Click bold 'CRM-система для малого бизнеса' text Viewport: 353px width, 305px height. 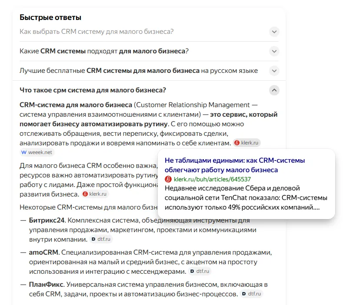click(x=76, y=105)
